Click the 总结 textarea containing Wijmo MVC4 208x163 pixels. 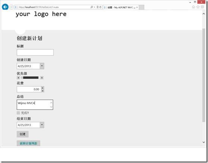[35, 105]
